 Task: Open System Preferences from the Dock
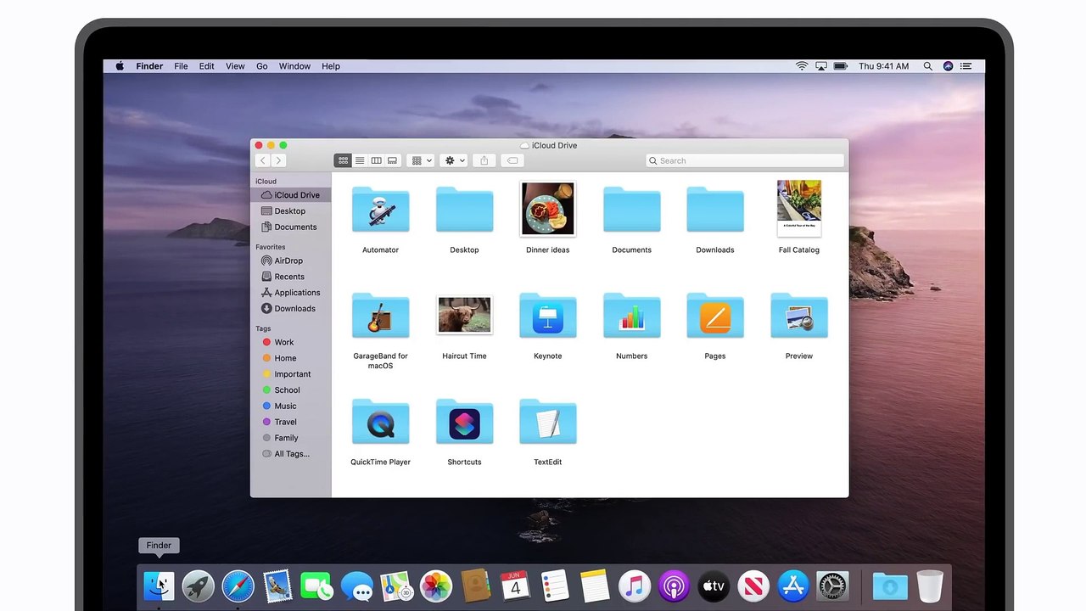point(832,586)
